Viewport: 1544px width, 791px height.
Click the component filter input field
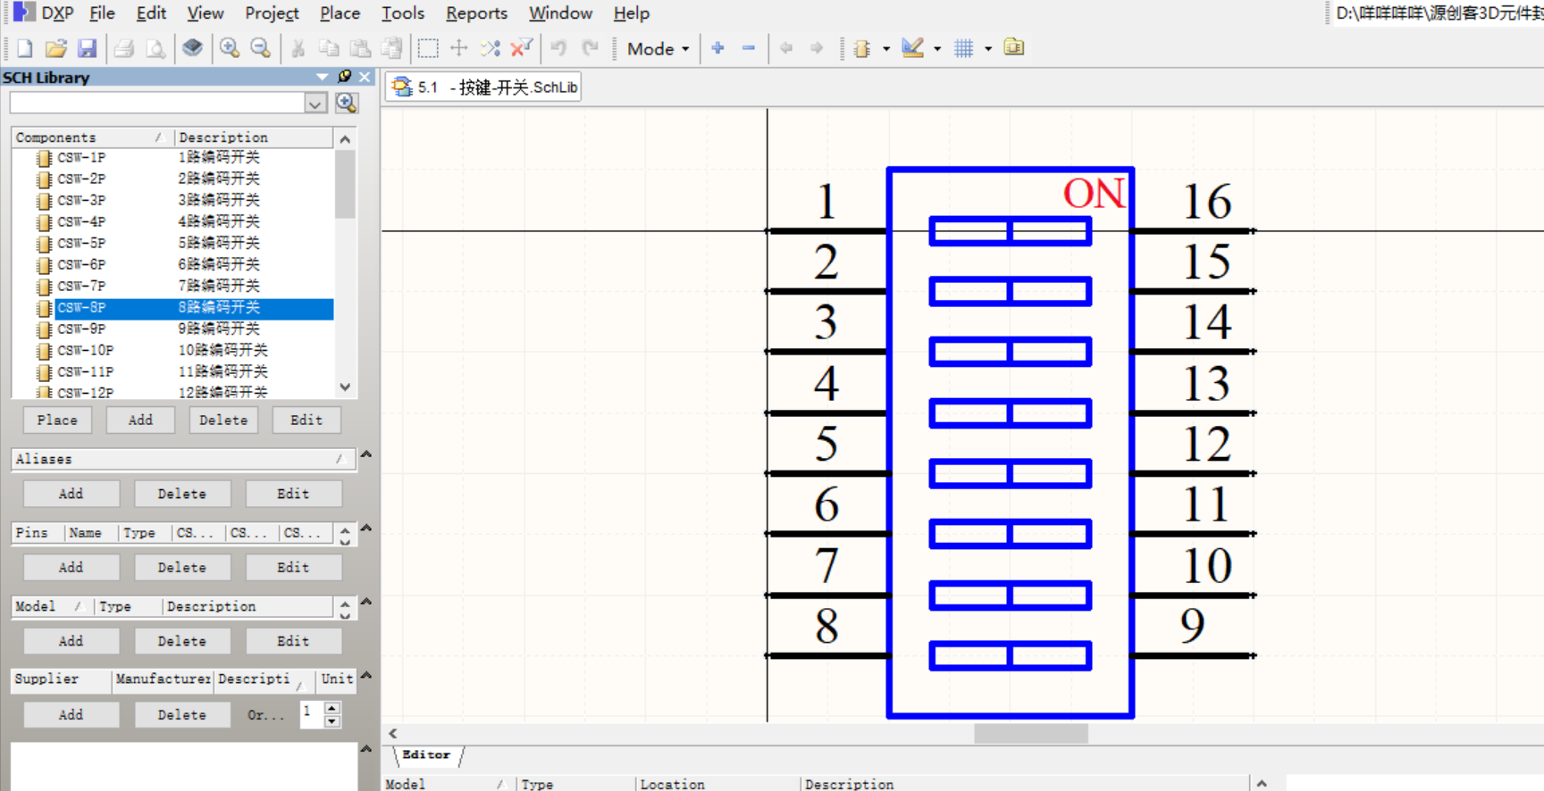[157, 104]
